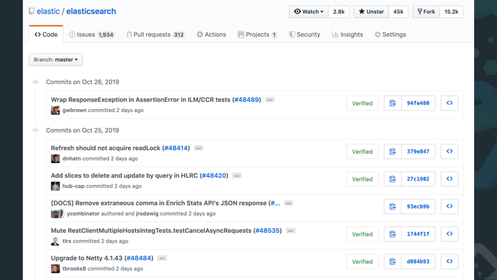The height and width of the screenshot is (280, 497).
Task: Open pull request #48535 link
Action: click(x=268, y=230)
